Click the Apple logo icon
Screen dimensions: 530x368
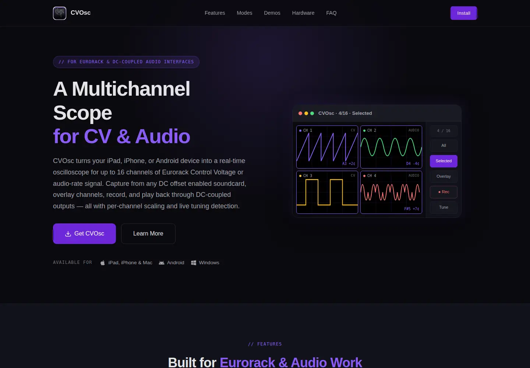click(x=103, y=263)
